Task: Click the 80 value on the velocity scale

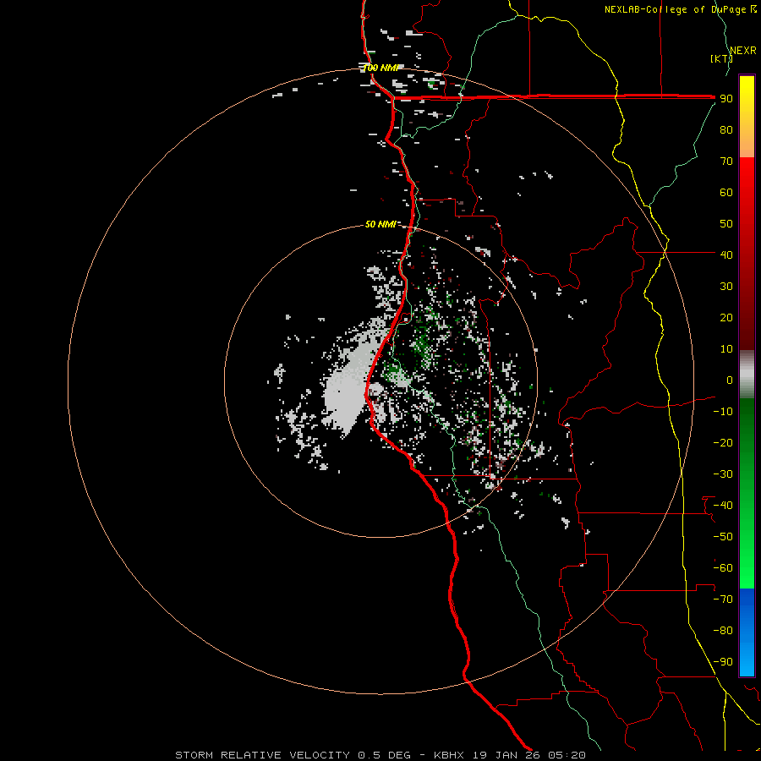Action: (726, 130)
